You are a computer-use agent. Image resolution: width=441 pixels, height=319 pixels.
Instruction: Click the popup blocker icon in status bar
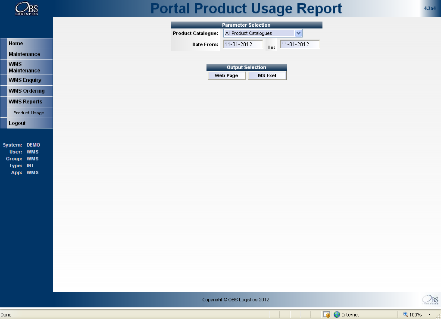326,315
